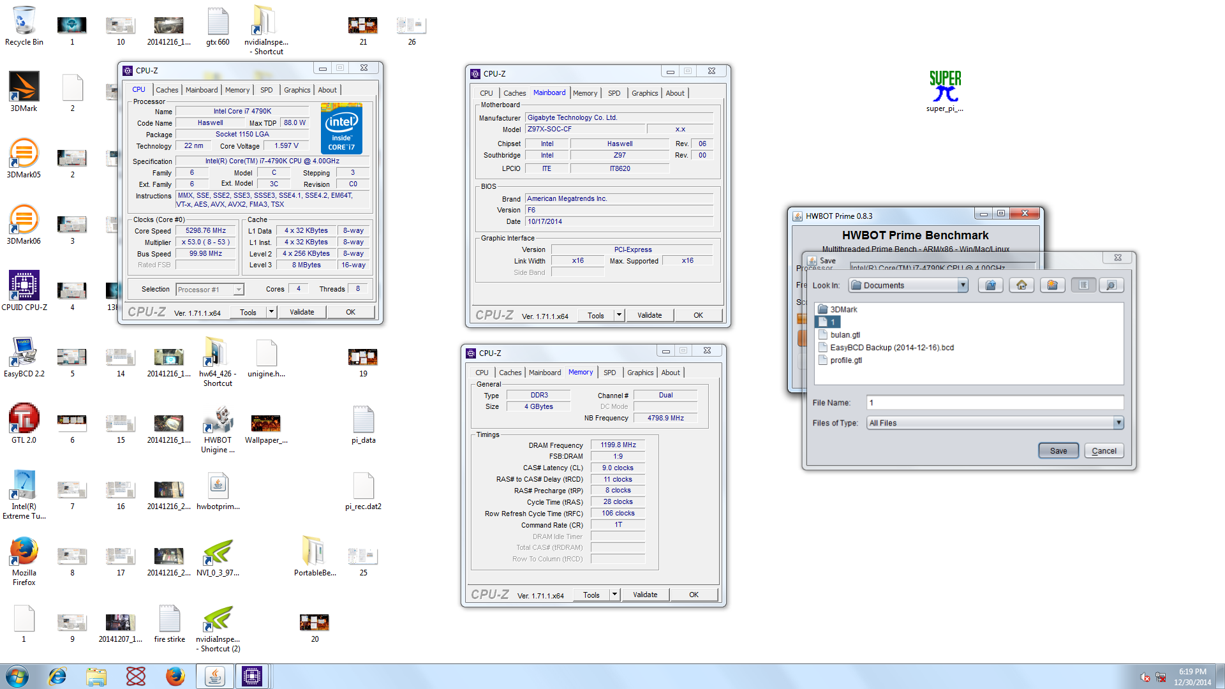Click Tools button in CPU-Z CPU window

pos(248,312)
